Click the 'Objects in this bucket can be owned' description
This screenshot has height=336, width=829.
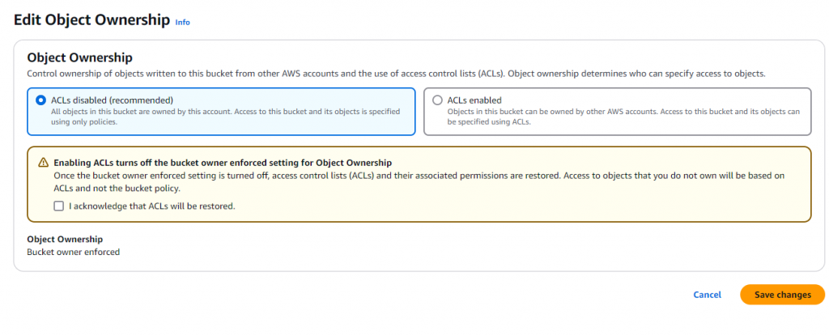[623, 116]
